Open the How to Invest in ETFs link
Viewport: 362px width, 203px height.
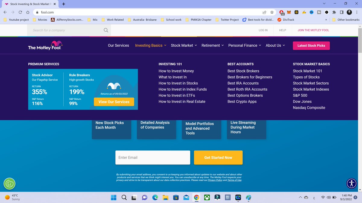click(x=177, y=95)
